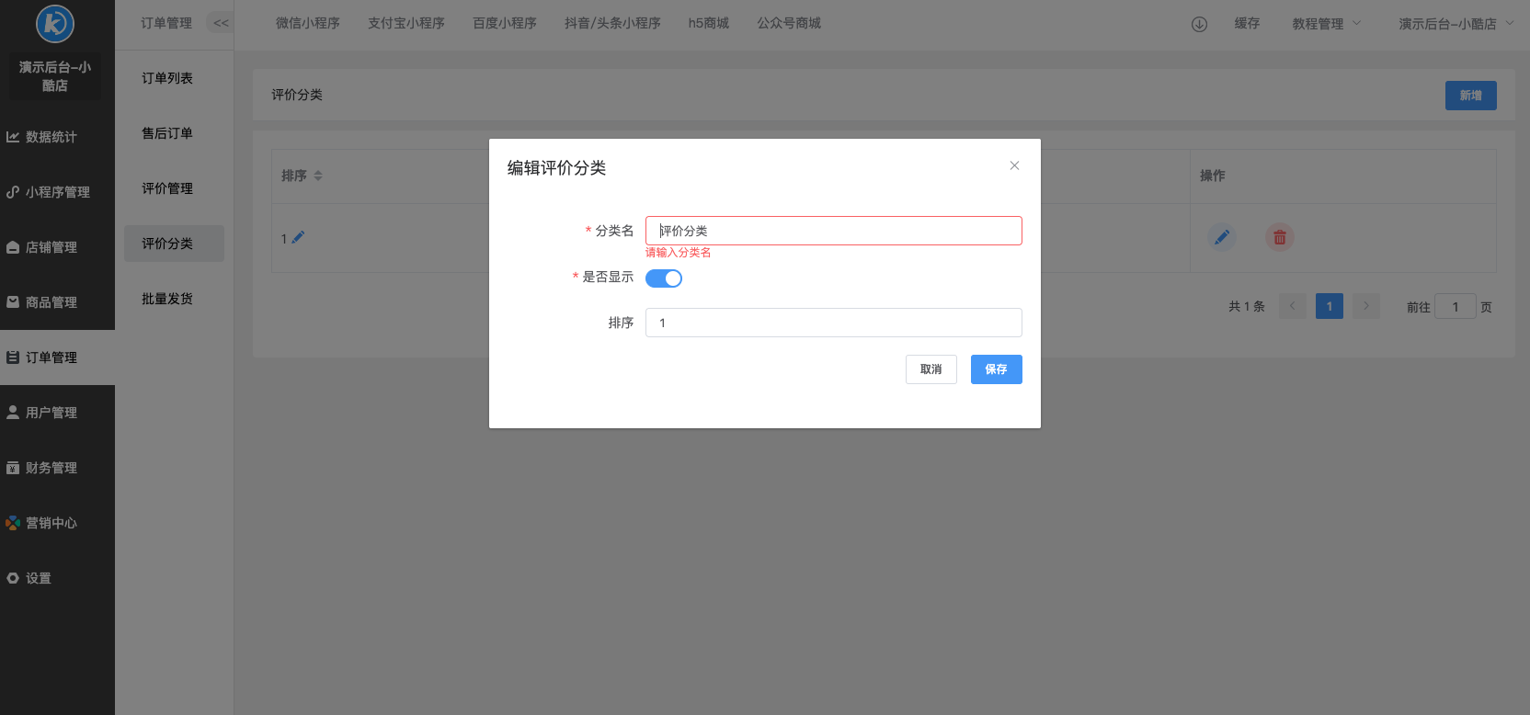This screenshot has height=715, width=1530.
Task: Open 设置 in the sidebar
Action: 57,578
